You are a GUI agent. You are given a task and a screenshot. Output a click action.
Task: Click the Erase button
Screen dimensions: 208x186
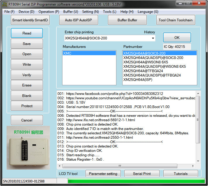[27, 85]
